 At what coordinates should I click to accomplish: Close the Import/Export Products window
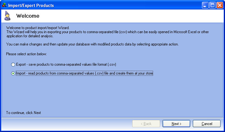click(x=220, y=5)
